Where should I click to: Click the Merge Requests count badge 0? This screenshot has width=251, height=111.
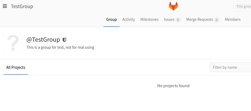point(216,20)
